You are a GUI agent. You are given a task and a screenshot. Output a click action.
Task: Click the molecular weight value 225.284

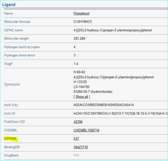pyautogui.click(x=79, y=39)
